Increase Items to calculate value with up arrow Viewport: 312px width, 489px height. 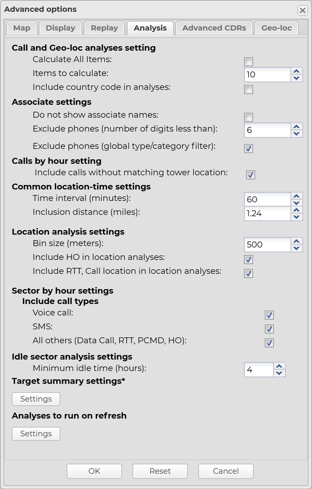pyautogui.click(x=296, y=71)
